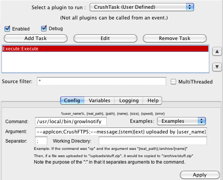Click in the Argument text field

tap(121, 132)
